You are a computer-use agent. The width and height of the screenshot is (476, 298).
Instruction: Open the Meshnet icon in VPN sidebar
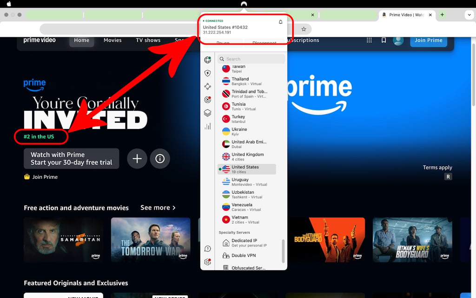coord(208,86)
